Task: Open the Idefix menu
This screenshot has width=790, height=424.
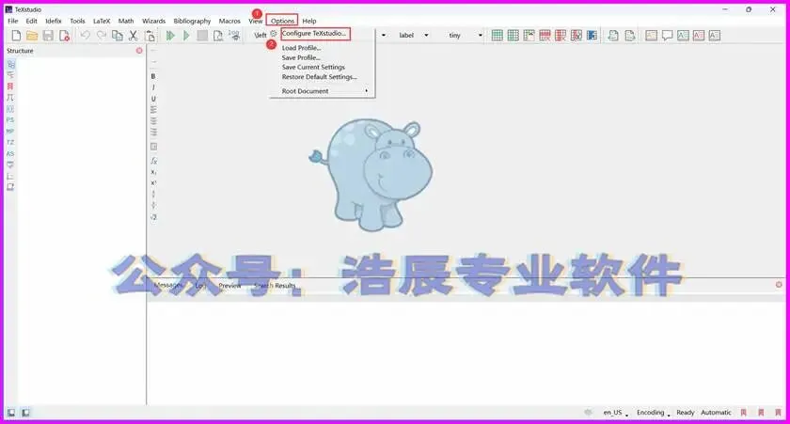Action: 54,21
